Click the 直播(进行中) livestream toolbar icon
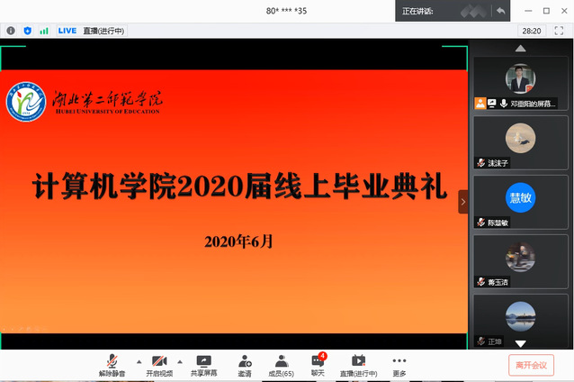Screen dimensions: 574x382 click(x=358, y=362)
